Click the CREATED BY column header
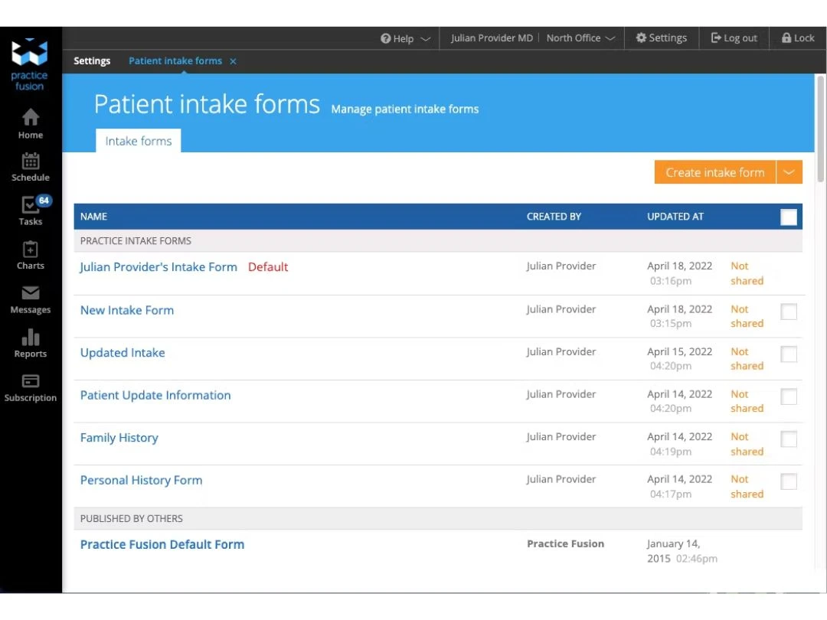This screenshot has height=620, width=827. click(x=554, y=217)
